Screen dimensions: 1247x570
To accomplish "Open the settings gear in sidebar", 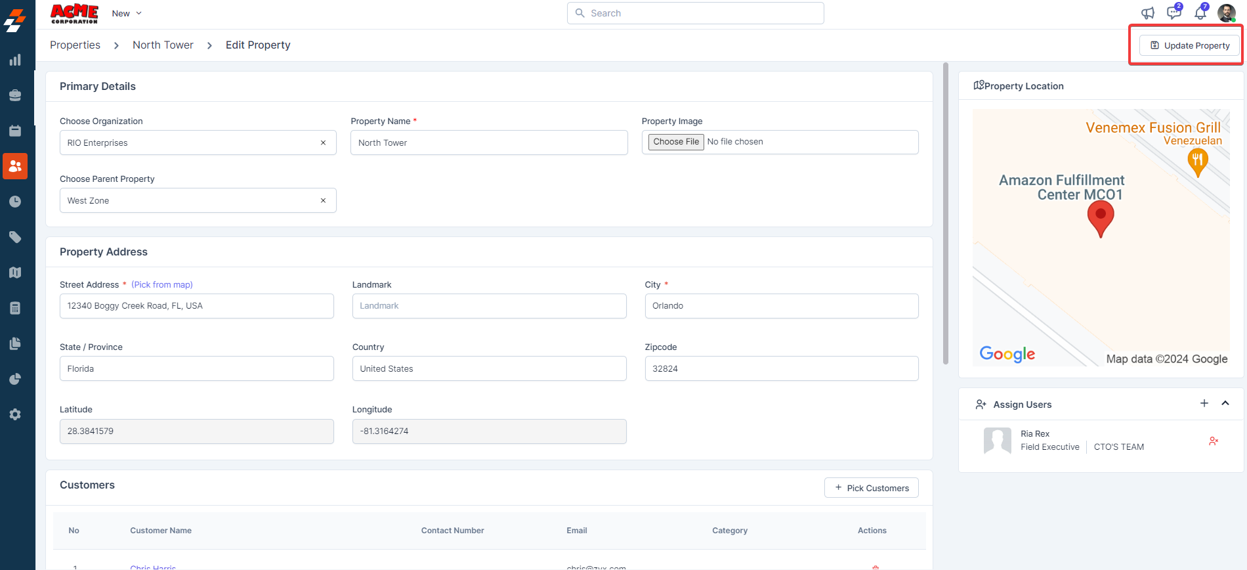I will point(15,414).
